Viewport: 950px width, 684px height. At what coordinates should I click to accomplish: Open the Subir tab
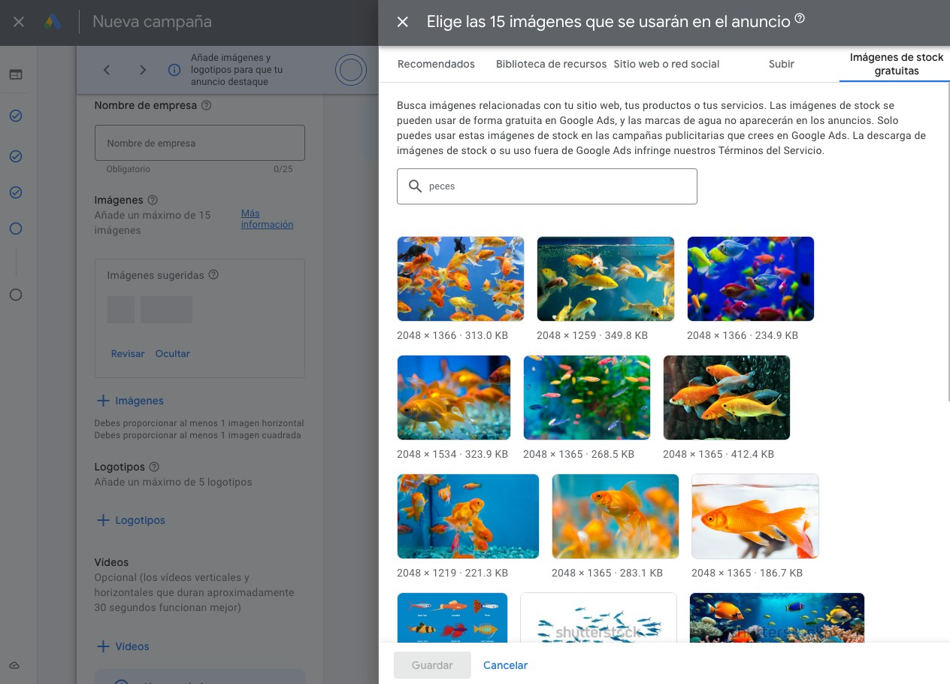pyautogui.click(x=782, y=64)
